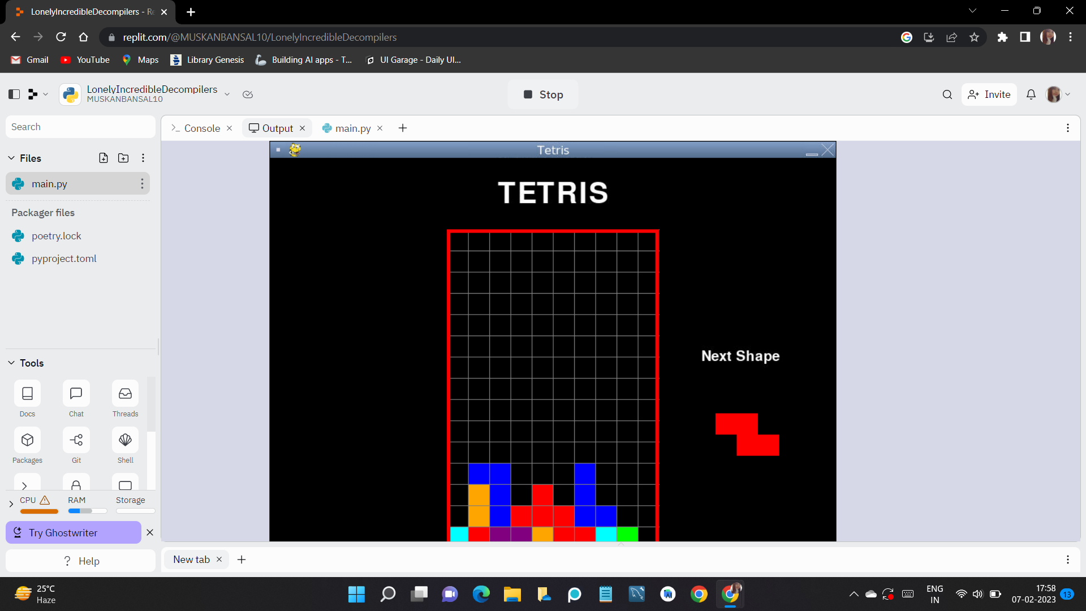Open the Files section options menu
This screenshot has width=1086, height=611.
[x=143, y=158]
